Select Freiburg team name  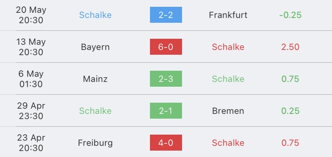(95, 143)
